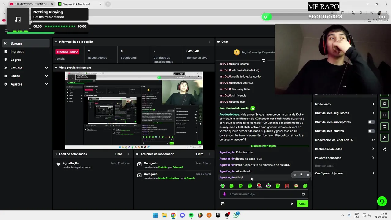The width and height of the screenshot is (391, 220).
Task: Open session information three-dot menu
Action: click(210, 42)
